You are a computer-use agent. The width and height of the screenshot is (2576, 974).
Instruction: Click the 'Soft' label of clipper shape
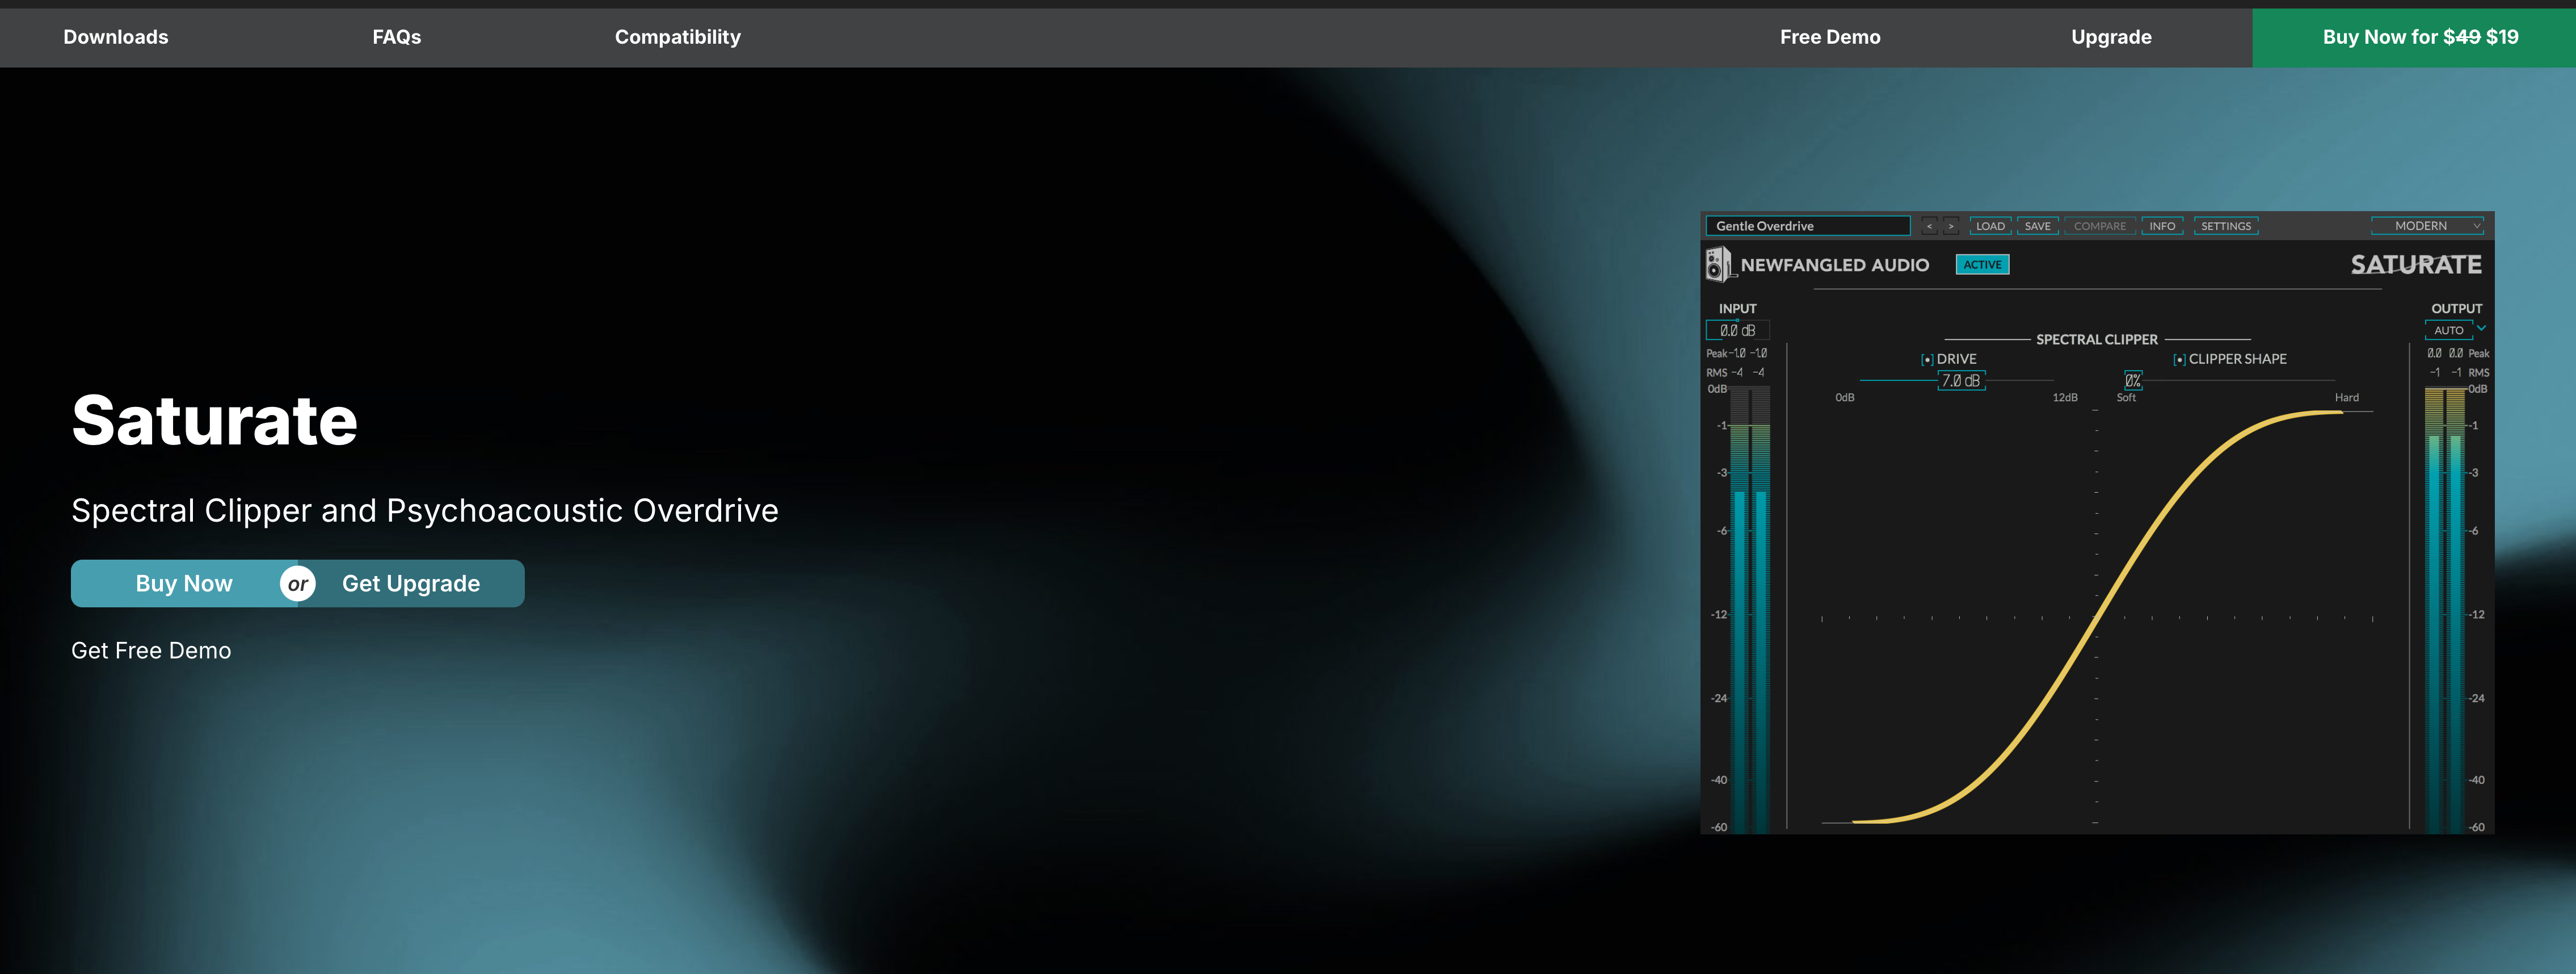tap(2126, 398)
